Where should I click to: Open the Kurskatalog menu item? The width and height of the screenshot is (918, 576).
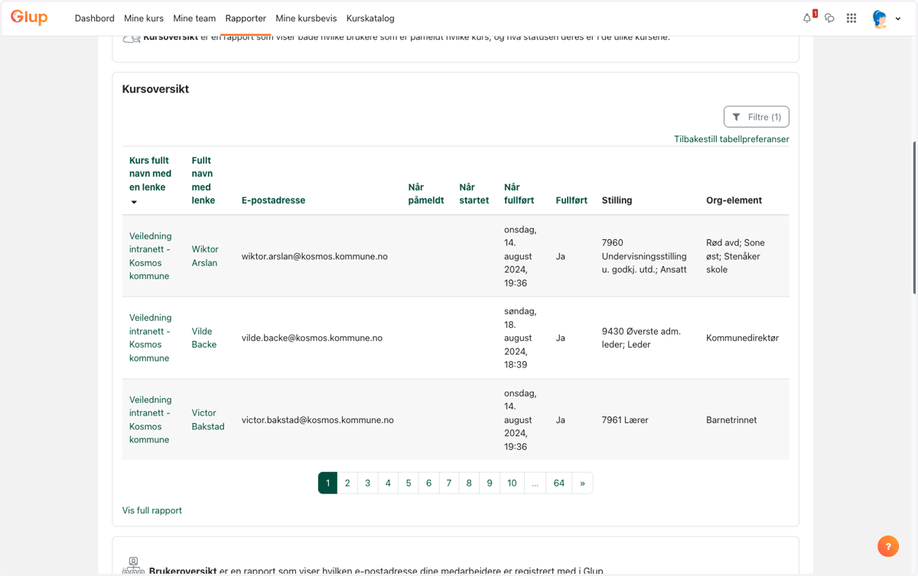tap(370, 18)
